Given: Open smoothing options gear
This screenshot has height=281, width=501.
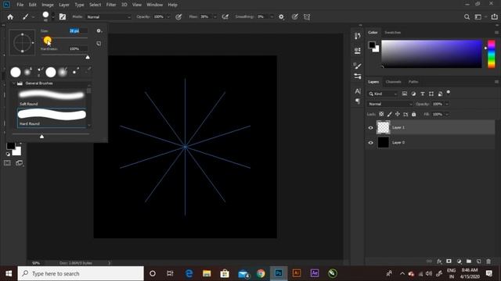Looking at the screenshot, I should (x=281, y=17).
